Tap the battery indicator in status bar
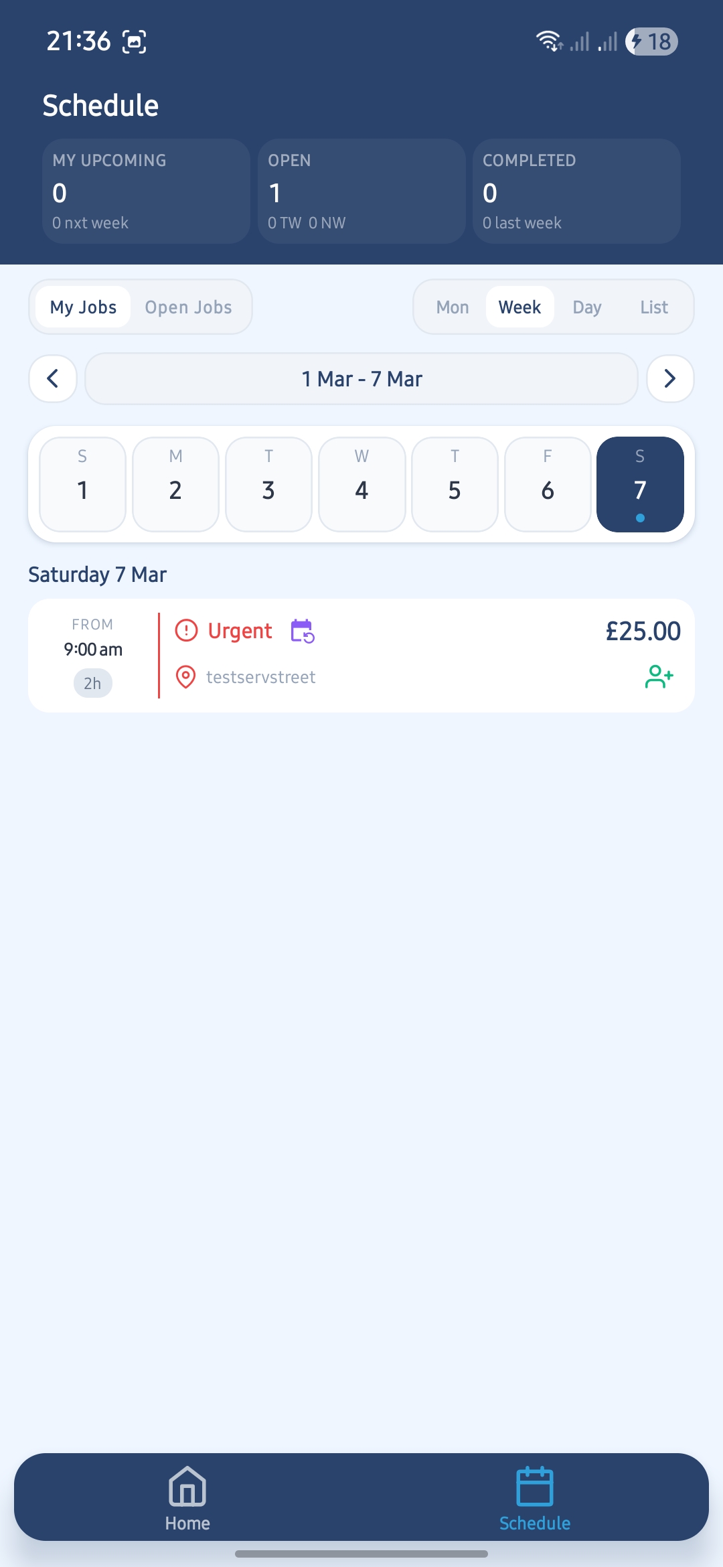The width and height of the screenshot is (723, 1567). click(651, 42)
